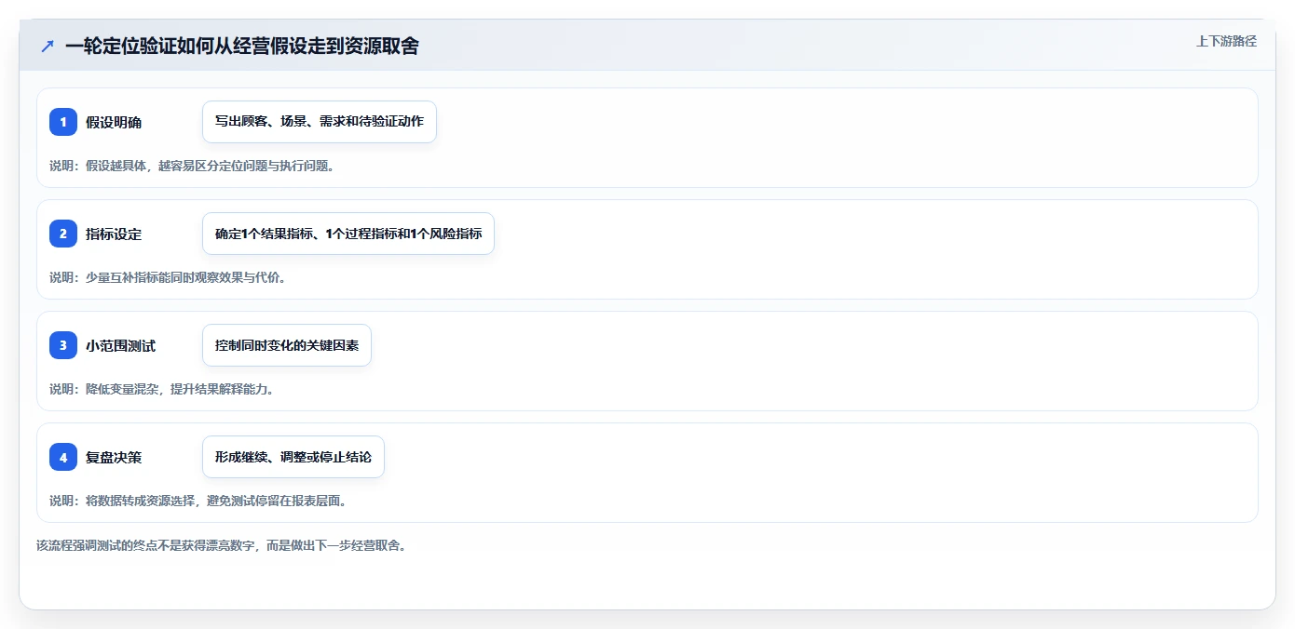
Task: Select the 上下游路径 label in the header
Action: pos(1226,41)
